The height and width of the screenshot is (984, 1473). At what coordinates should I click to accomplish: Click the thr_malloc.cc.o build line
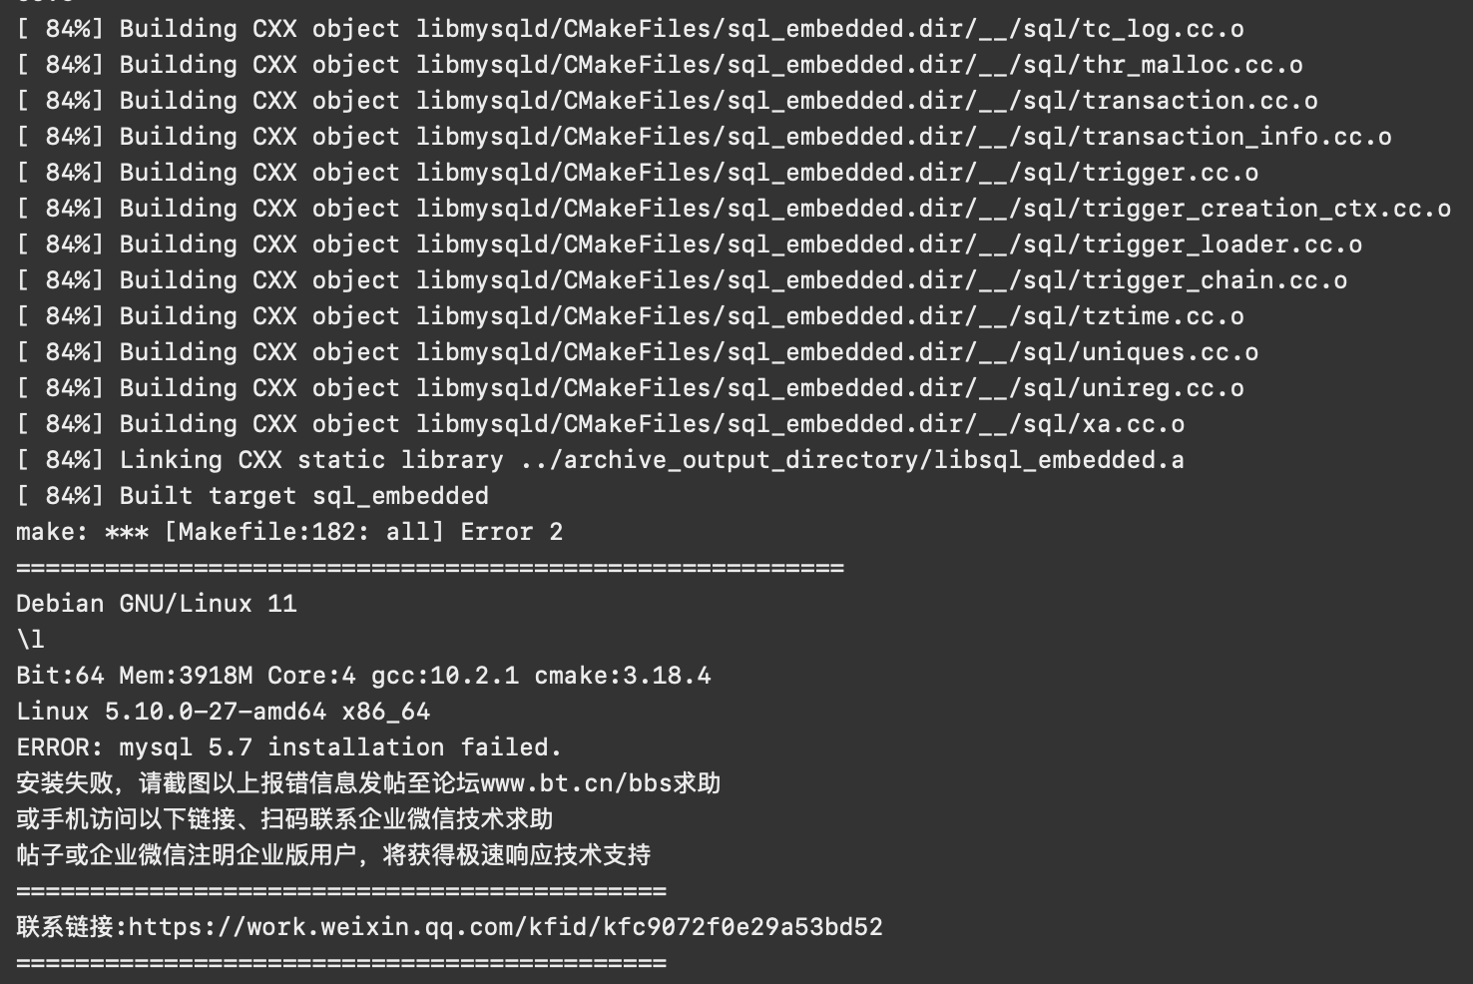pyautogui.click(x=660, y=65)
